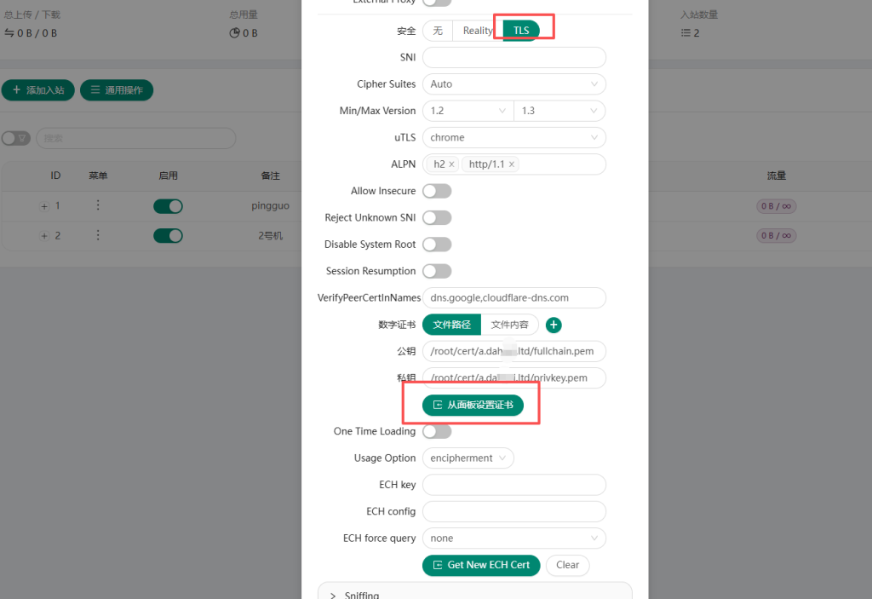This screenshot has height=599, width=872.
Task: Expand row 1 with the plus icon
Action: (x=44, y=206)
